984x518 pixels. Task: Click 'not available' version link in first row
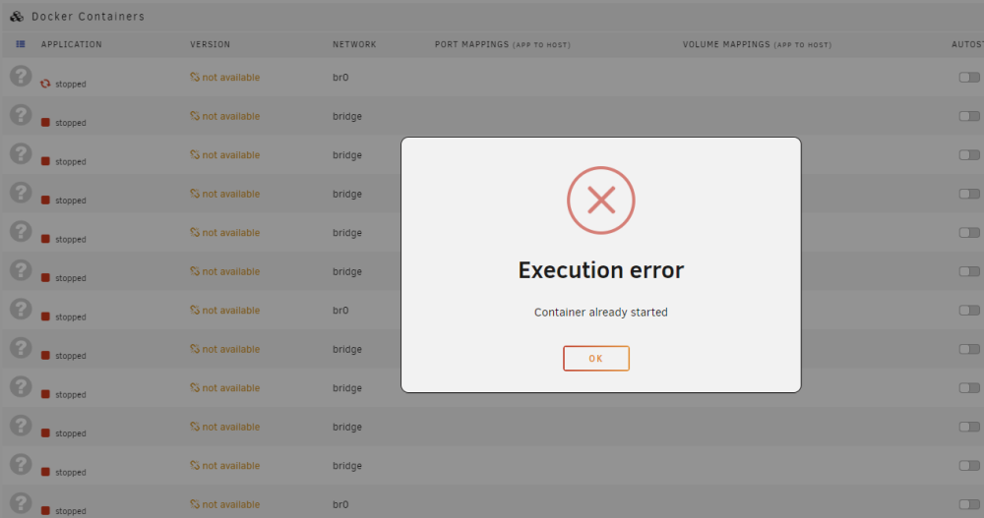[x=231, y=77]
